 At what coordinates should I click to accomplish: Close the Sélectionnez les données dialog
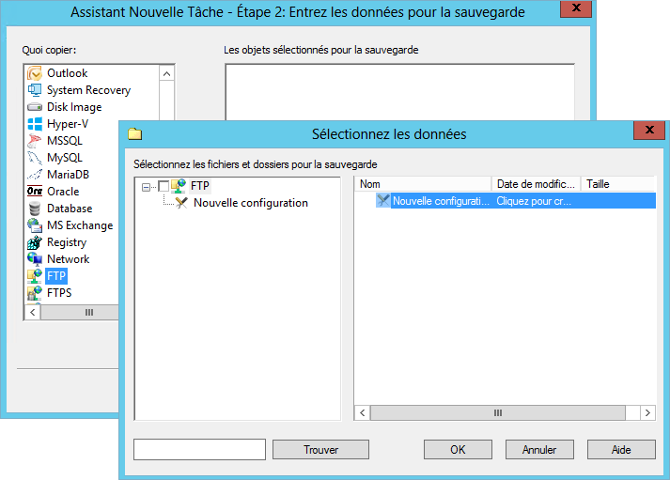649,130
